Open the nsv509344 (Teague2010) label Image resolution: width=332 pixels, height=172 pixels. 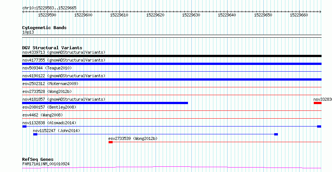(x=47, y=68)
